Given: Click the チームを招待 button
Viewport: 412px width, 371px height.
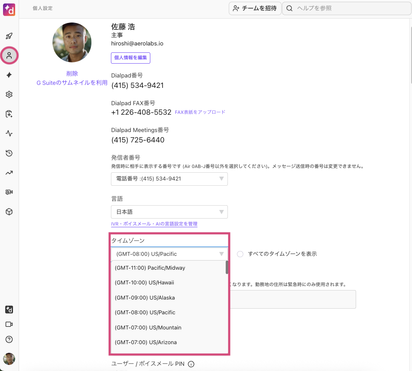Looking at the screenshot, I should point(255,8).
